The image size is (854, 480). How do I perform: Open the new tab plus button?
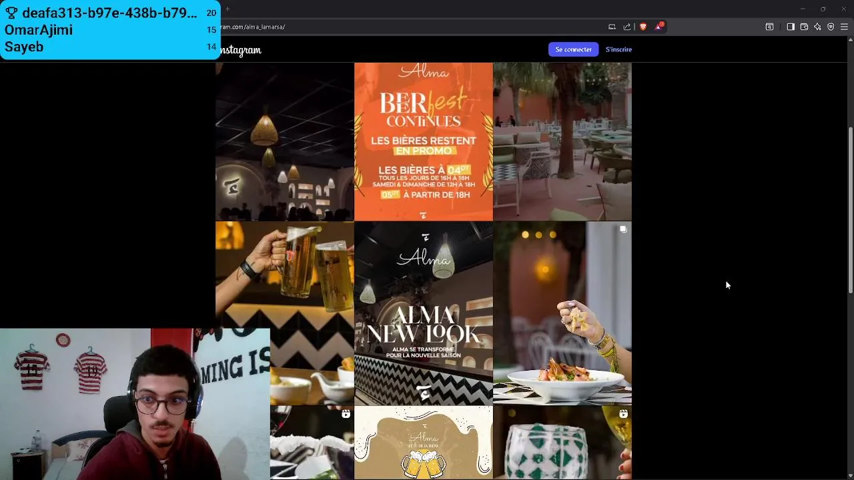coord(228,9)
